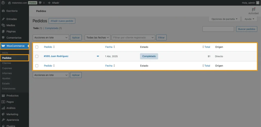Sort by Fecha arrows in bottom footer row
The width and height of the screenshot is (261, 127).
pyautogui.click(x=114, y=66)
